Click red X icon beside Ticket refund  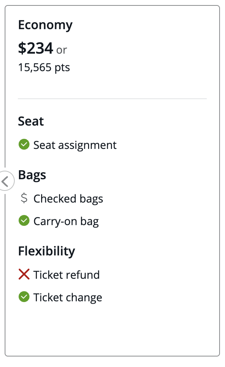click(24, 274)
